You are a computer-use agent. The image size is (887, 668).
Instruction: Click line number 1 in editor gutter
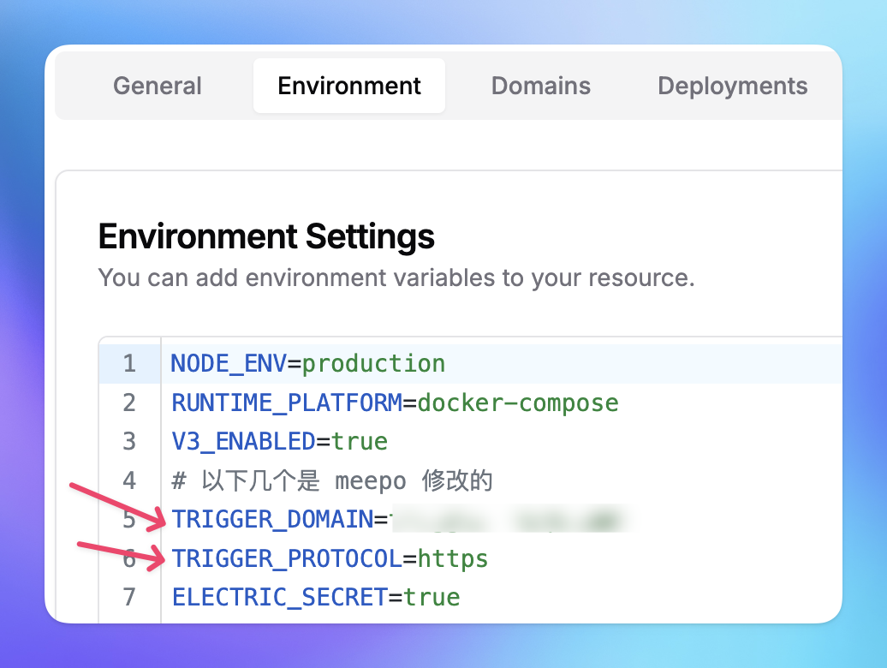tap(129, 363)
